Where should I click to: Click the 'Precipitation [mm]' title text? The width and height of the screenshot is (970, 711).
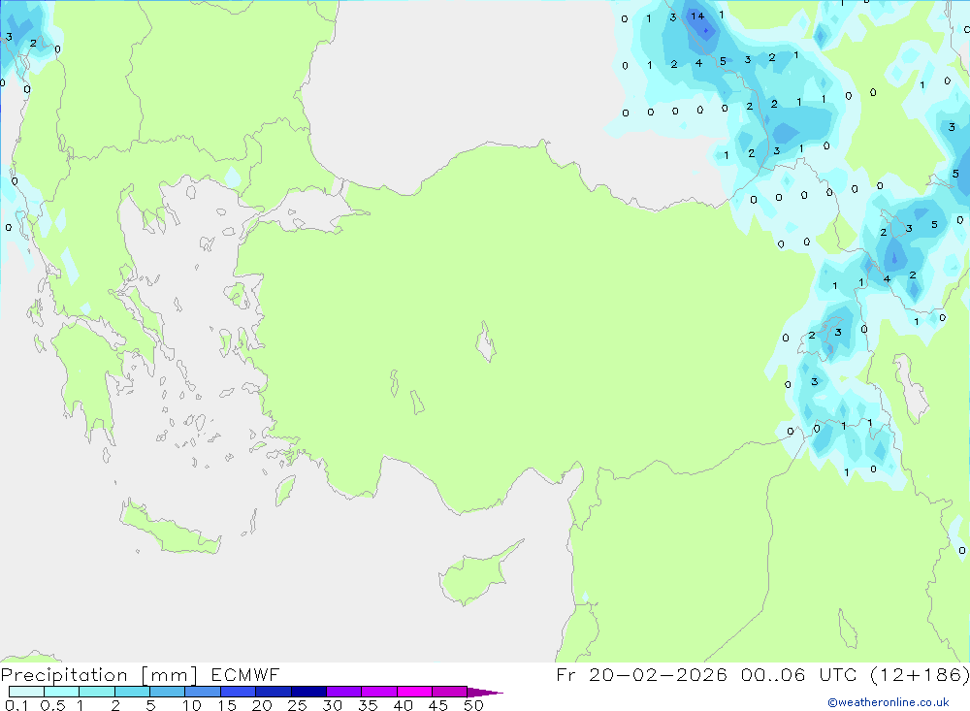(x=99, y=675)
